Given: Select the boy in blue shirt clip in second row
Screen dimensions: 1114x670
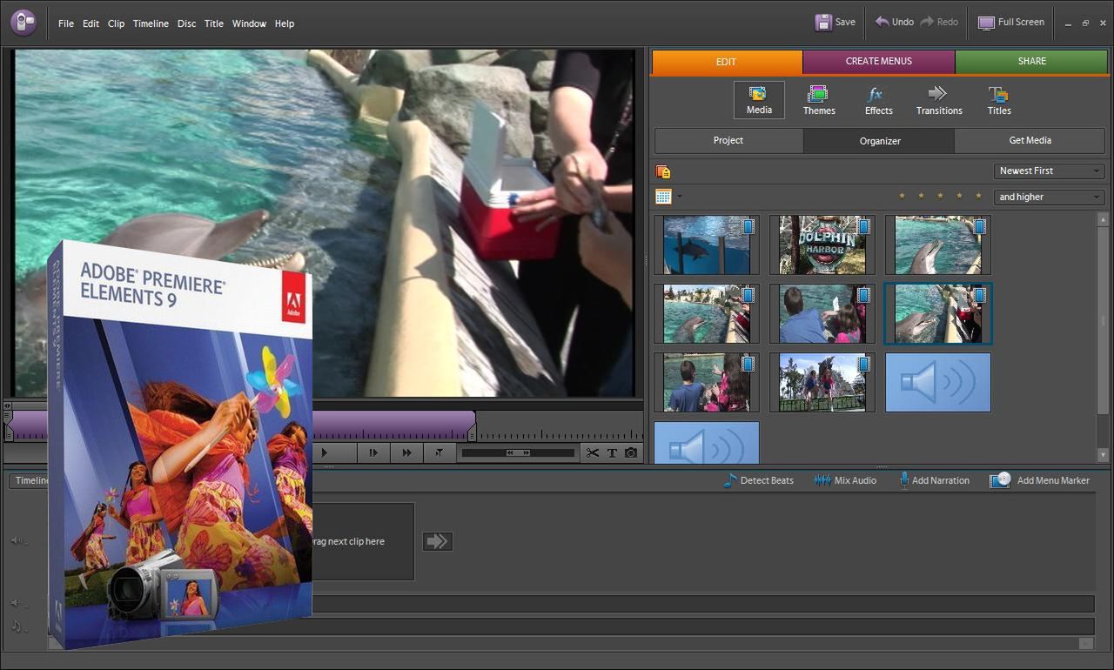Looking at the screenshot, I should 822,313.
